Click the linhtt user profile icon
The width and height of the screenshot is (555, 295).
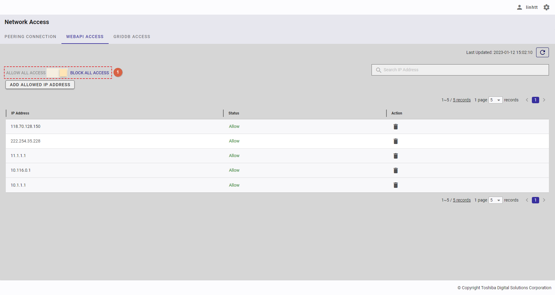tap(519, 7)
